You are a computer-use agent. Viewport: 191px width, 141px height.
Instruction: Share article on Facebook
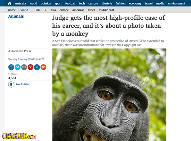pos(11,67)
